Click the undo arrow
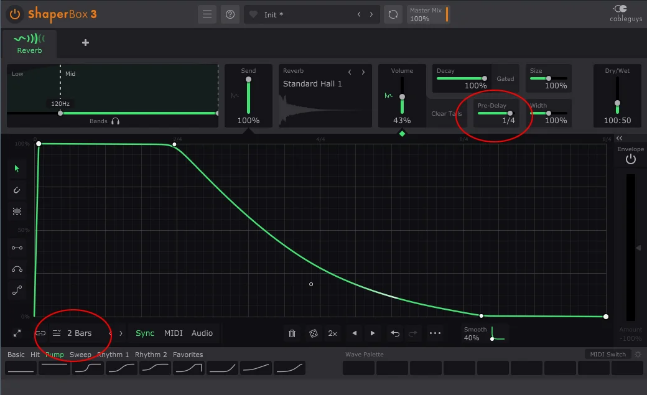The height and width of the screenshot is (395, 647). tap(395, 333)
